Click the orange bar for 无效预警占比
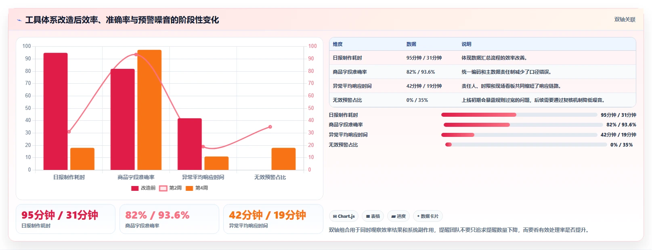652x250 pixels. [283, 159]
